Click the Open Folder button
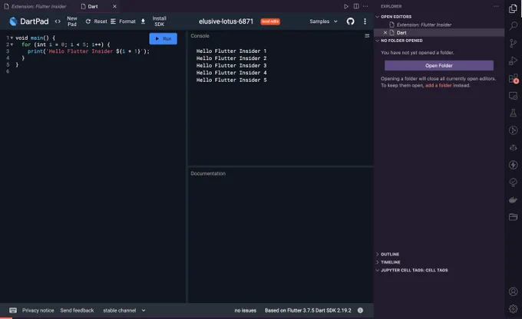Screen dimensions: 522x319 click(439, 65)
